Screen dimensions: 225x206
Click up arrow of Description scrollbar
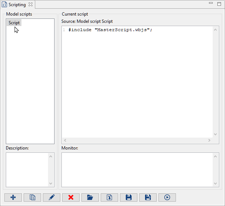[51, 156]
